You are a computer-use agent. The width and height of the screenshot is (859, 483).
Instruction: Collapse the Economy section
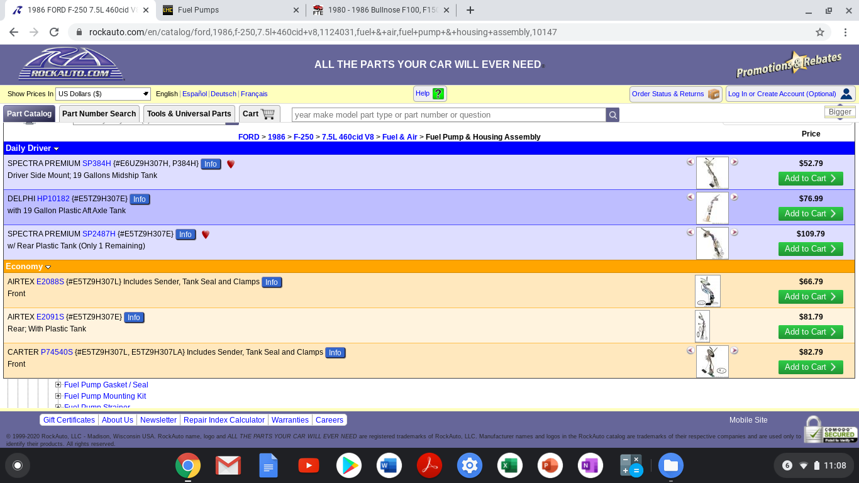[x=48, y=267]
